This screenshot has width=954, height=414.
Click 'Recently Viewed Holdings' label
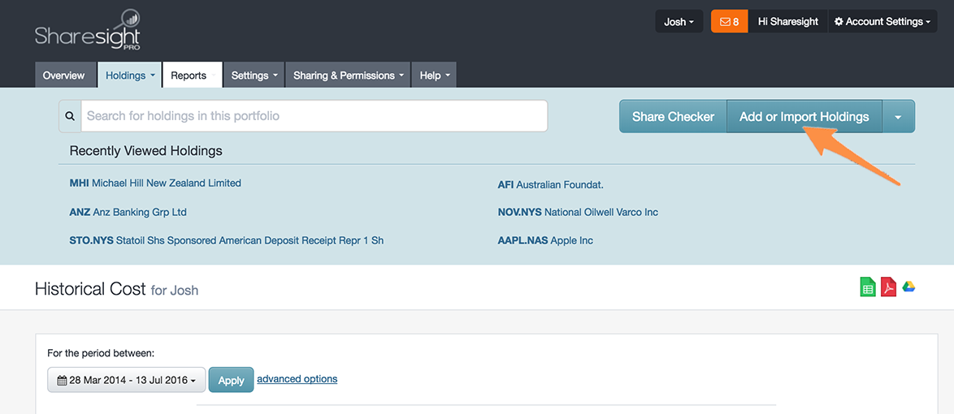pos(146,150)
